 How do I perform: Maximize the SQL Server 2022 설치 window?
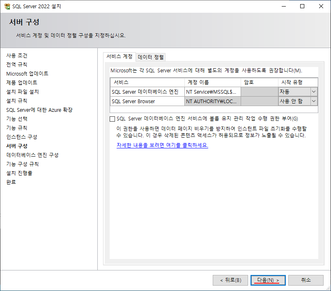click(302, 6)
